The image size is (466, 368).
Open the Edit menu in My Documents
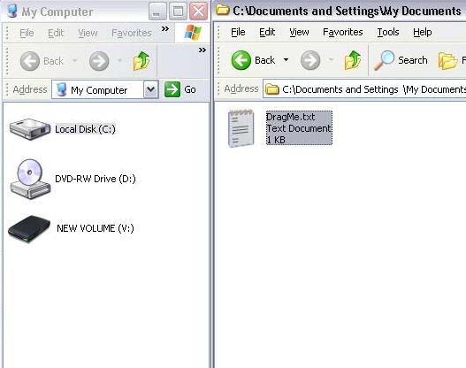[267, 32]
